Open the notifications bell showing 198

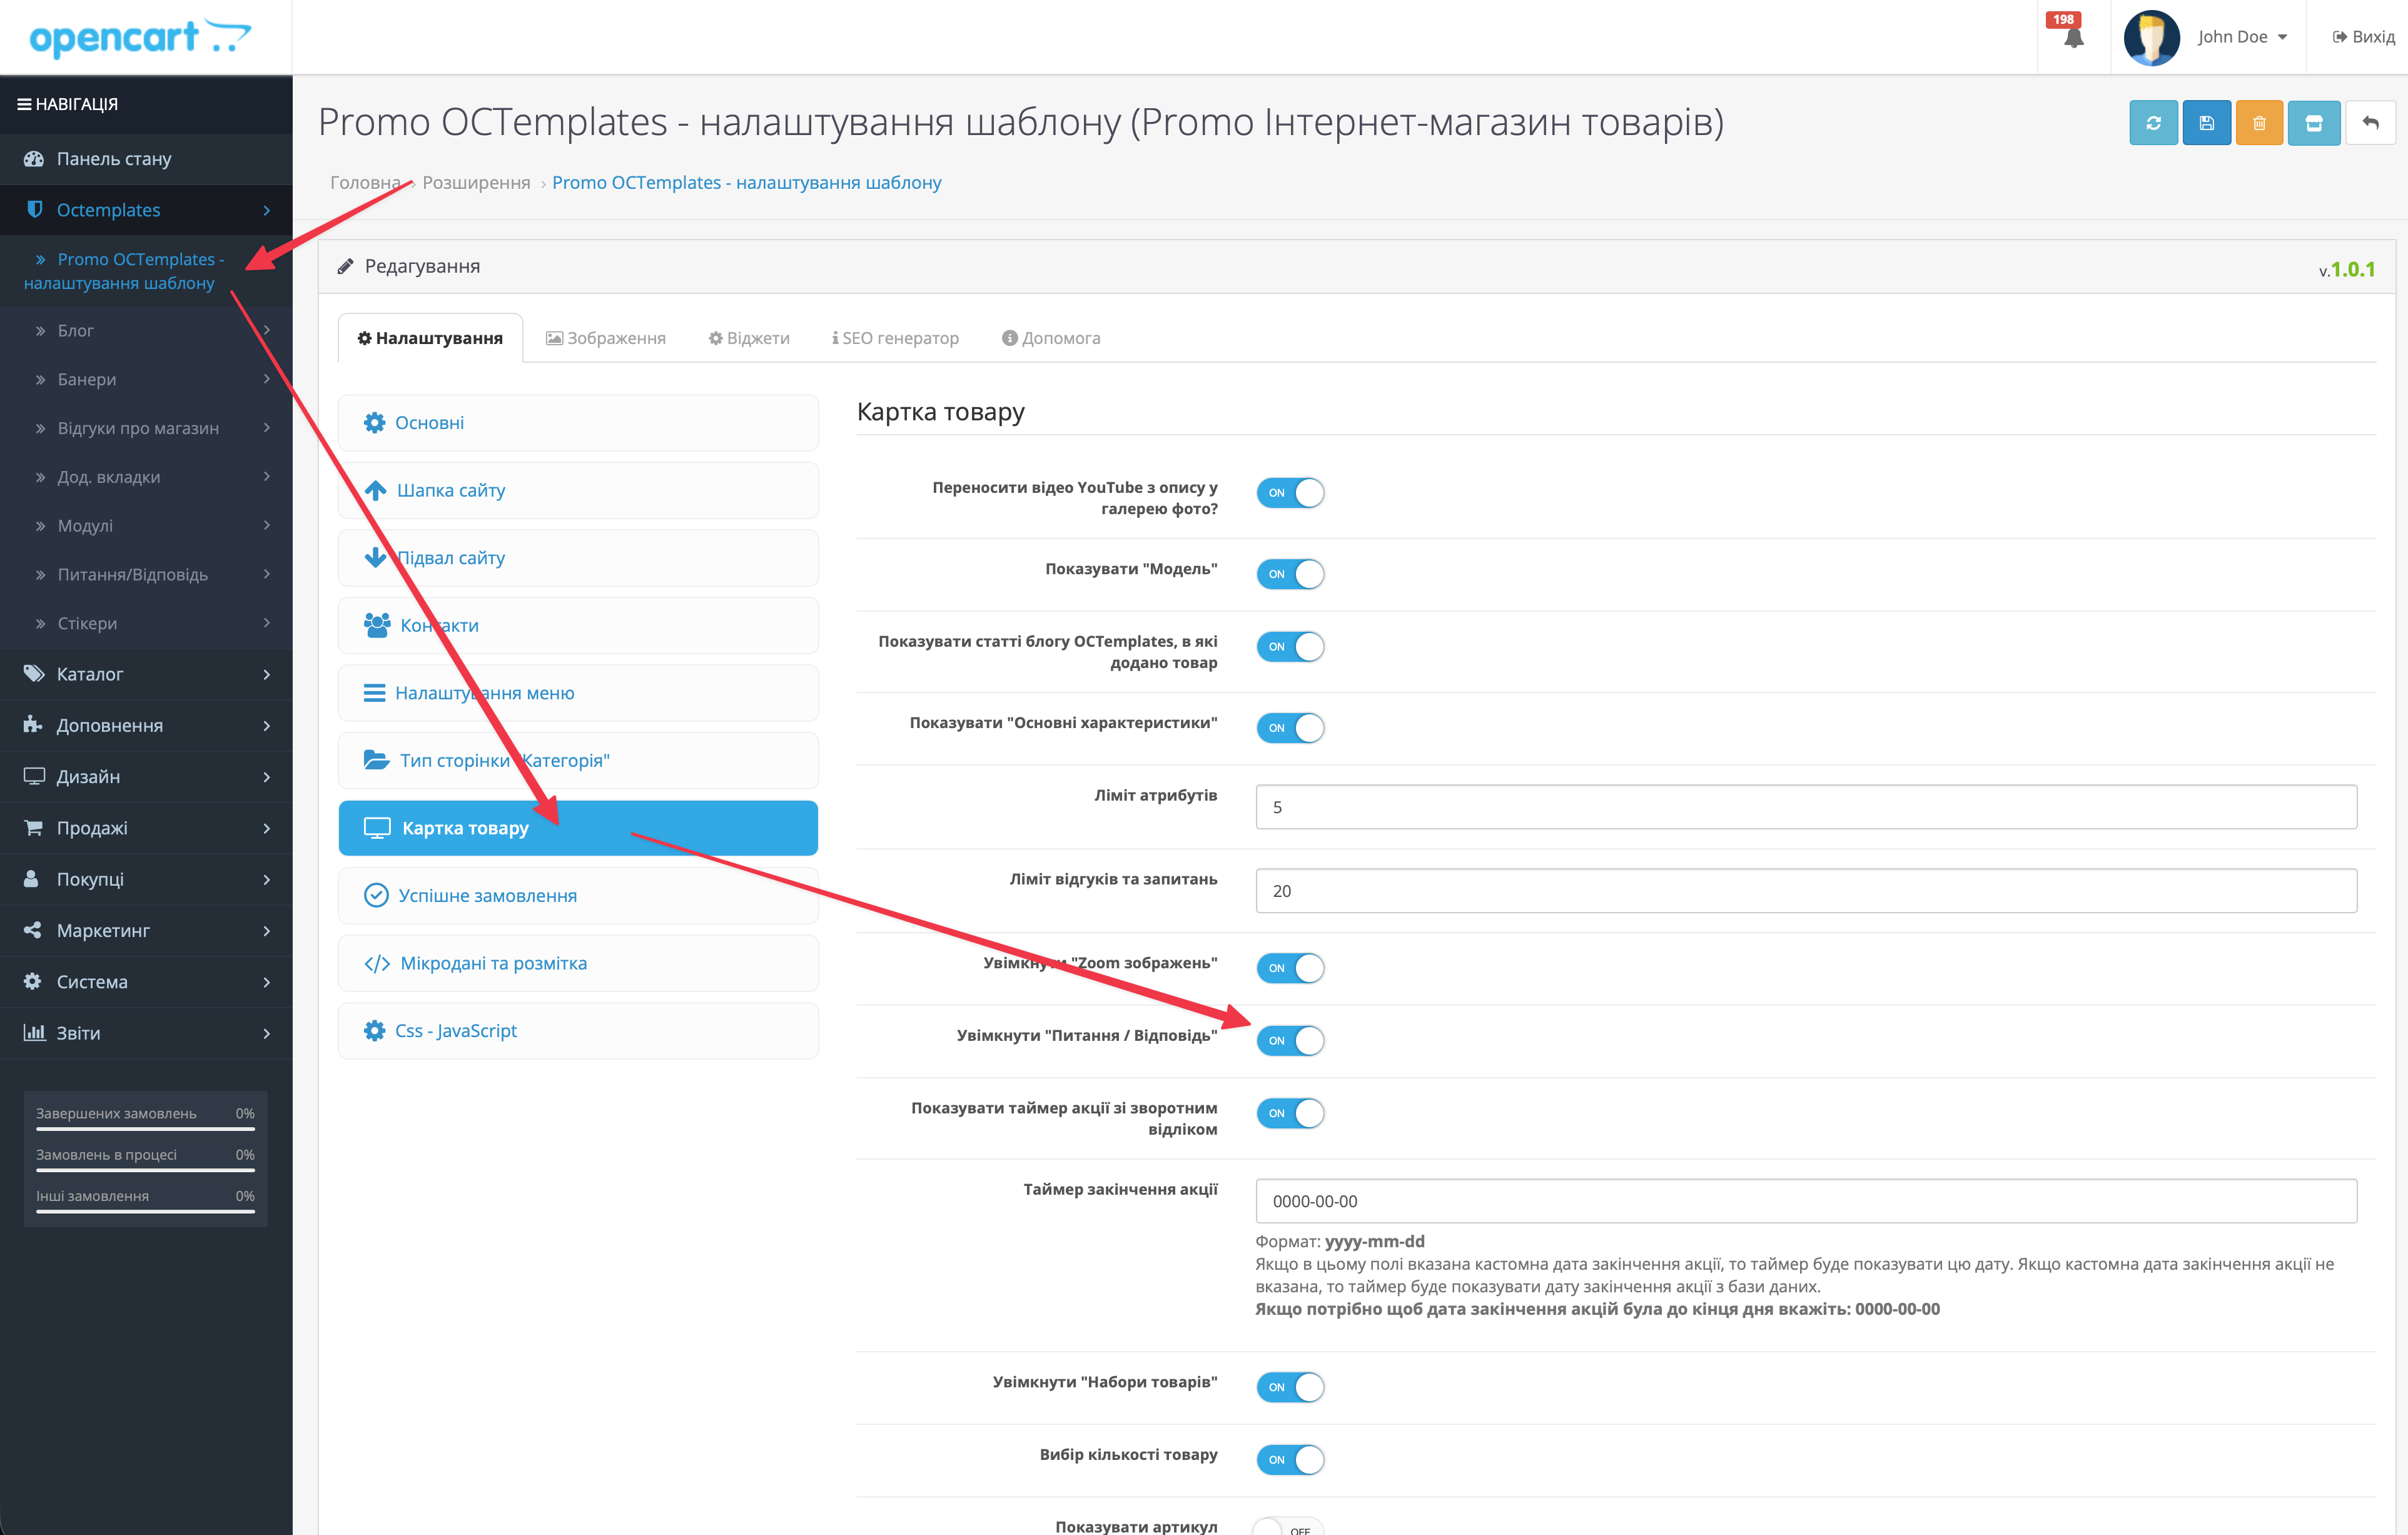coord(2073,37)
